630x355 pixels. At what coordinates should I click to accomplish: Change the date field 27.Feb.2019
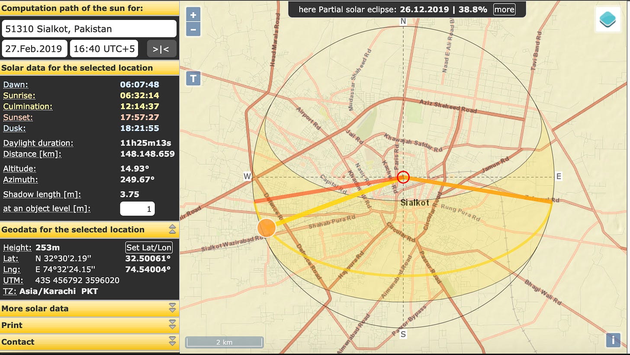35,49
